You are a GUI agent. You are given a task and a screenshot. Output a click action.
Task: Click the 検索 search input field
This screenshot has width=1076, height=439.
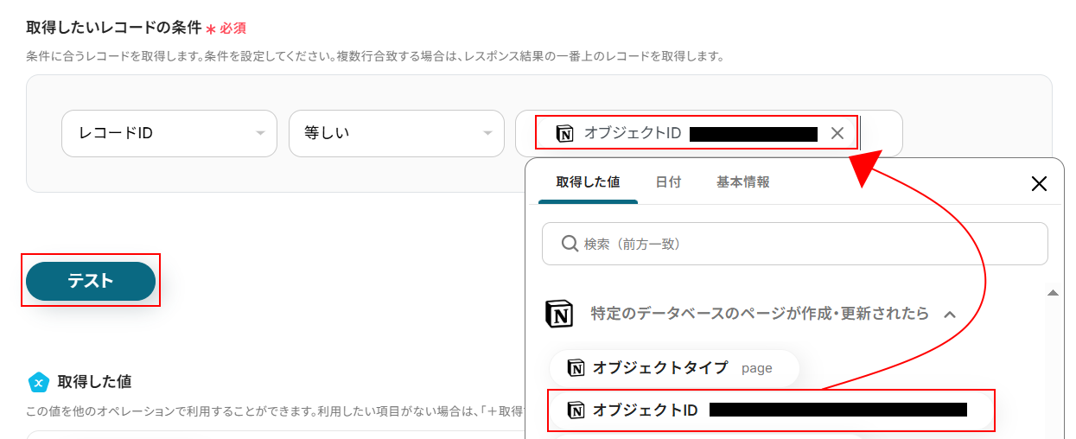(x=804, y=244)
